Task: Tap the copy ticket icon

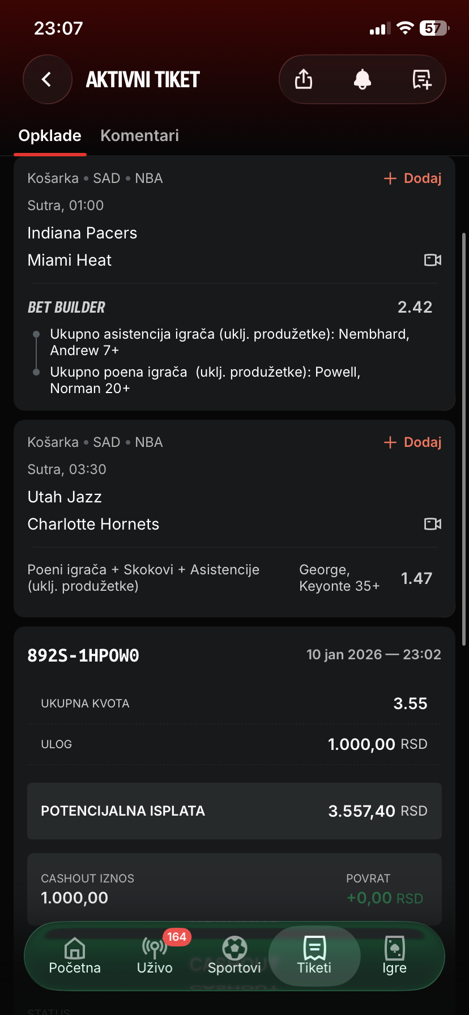Action: coord(421,79)
